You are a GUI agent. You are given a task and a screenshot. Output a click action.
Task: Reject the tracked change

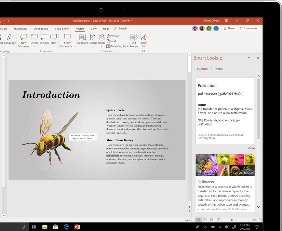(102, 37)
